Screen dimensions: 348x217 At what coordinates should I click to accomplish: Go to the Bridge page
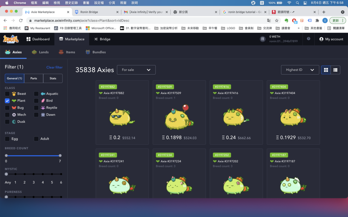[x=102, y=39]
